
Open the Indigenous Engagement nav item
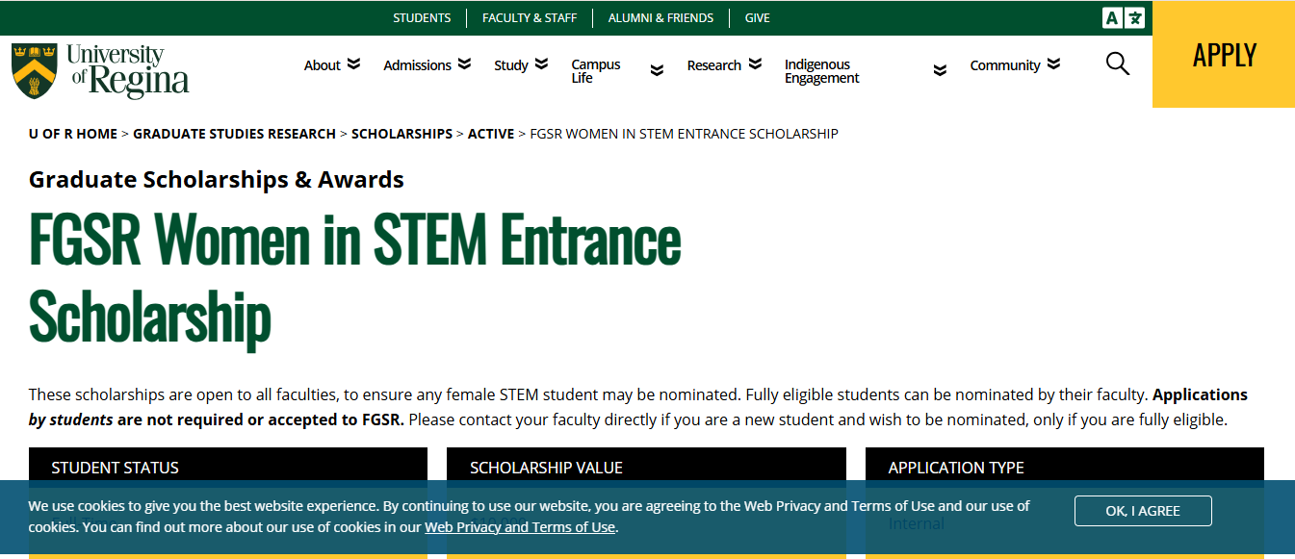point(821,71)
